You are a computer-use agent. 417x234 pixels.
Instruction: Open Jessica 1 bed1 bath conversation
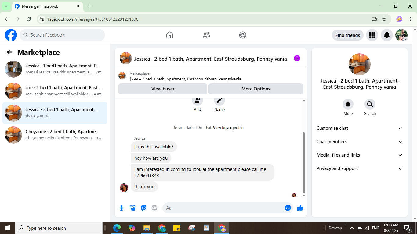tap(55, 69)
